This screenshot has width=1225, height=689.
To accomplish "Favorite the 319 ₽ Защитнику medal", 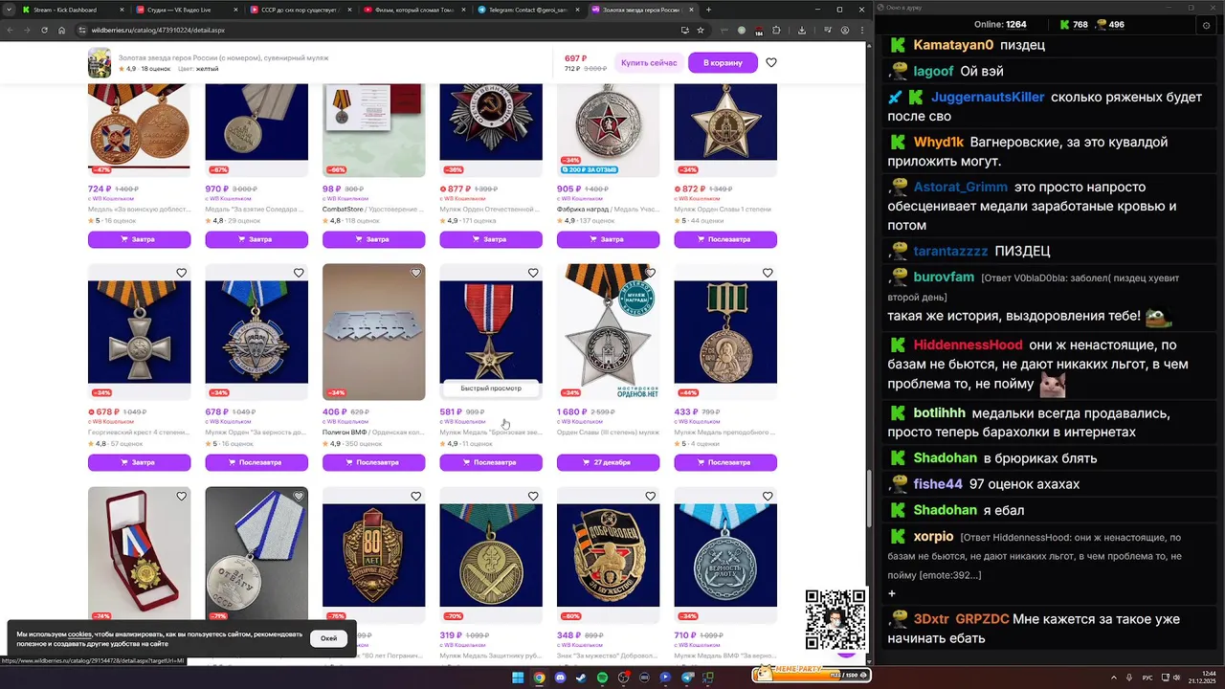I will 533,497.
